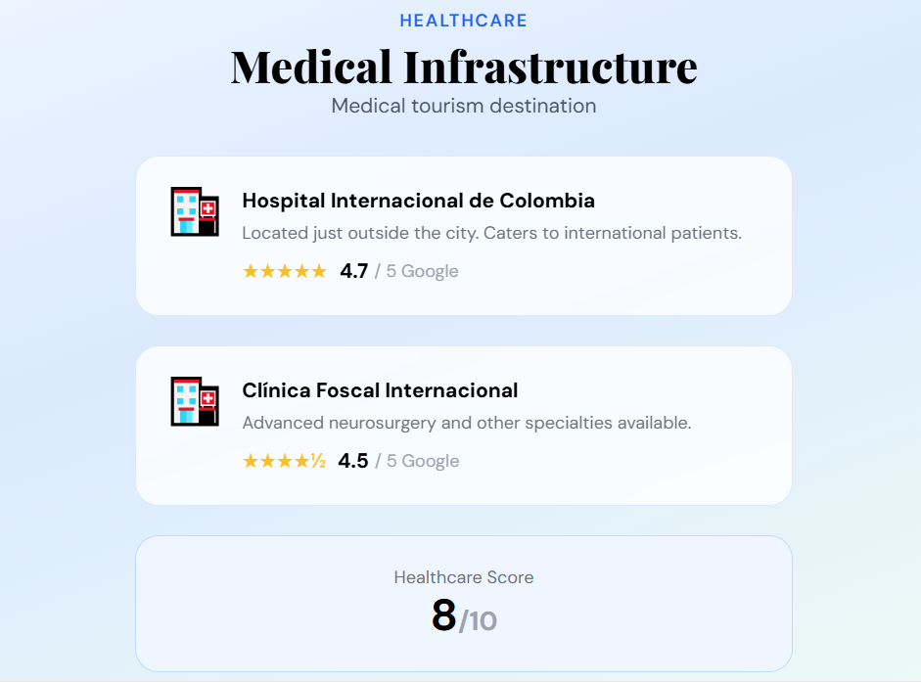Click the "Located just outside the city" description
Screen dimensions: 921x682
[x=491, y=233]
